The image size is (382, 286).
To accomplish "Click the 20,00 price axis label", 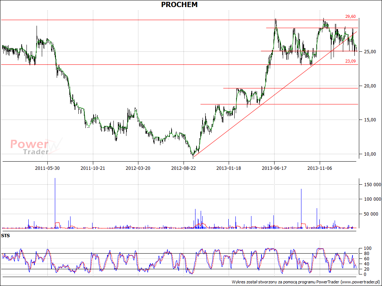I will point(370,86).
